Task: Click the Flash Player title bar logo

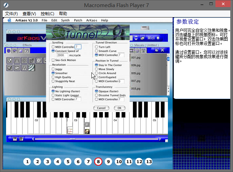Action: click(6, 5)
